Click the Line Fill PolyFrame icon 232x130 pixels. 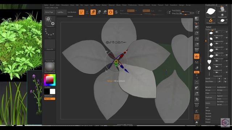(x=196, y=105)
